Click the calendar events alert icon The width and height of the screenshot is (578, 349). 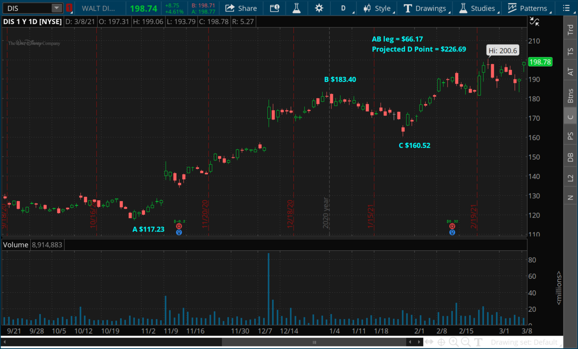click(275, 8)
